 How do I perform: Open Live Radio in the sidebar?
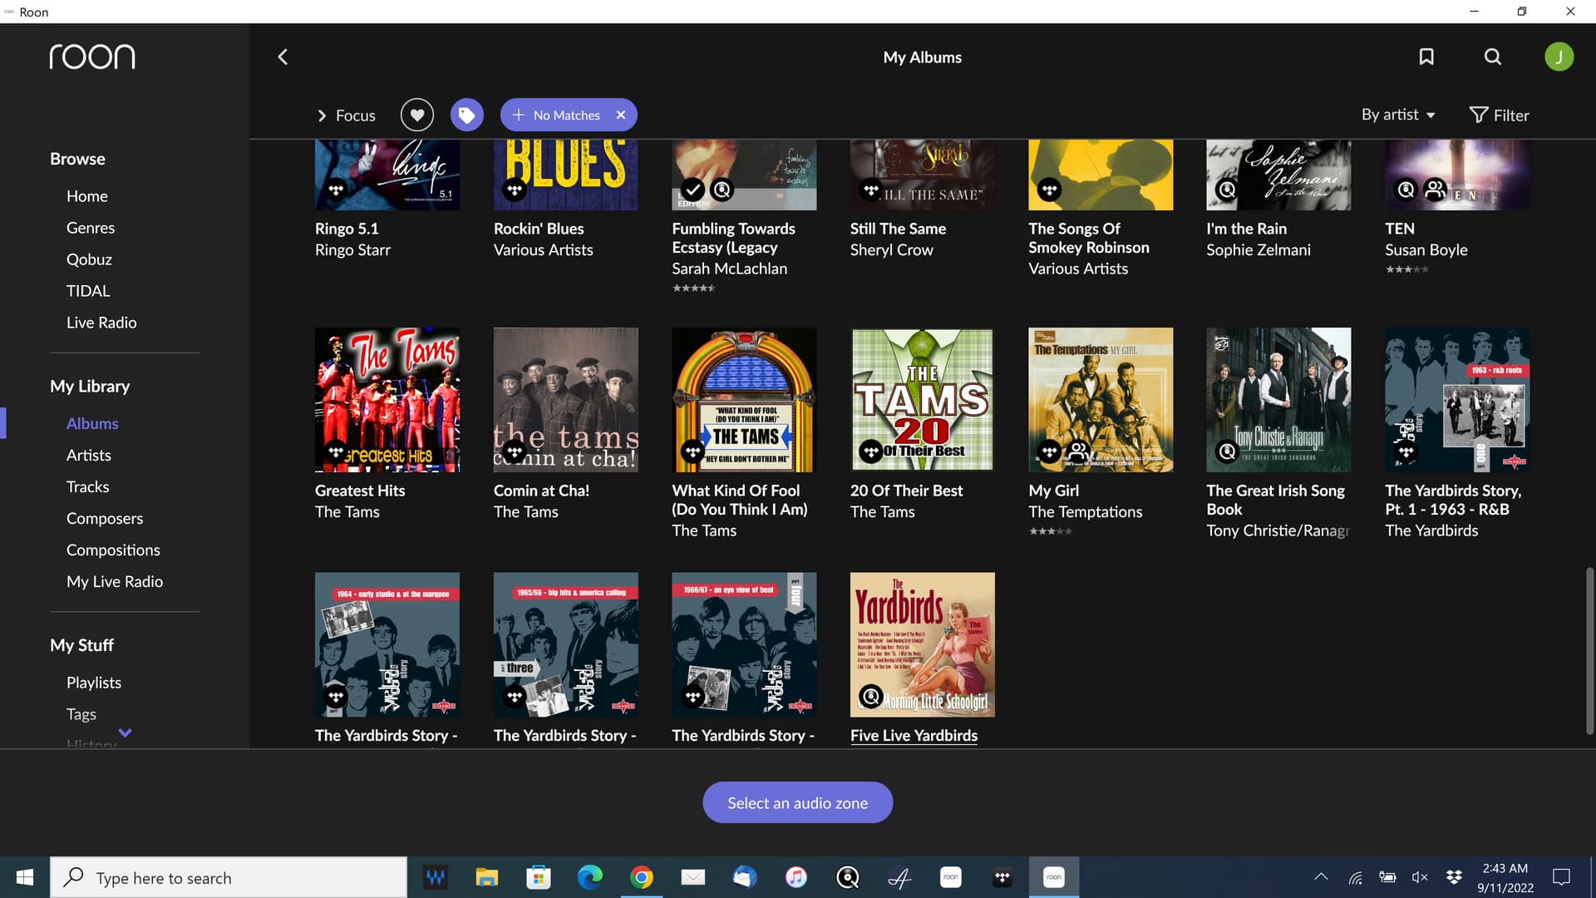(x=101, y=323)
